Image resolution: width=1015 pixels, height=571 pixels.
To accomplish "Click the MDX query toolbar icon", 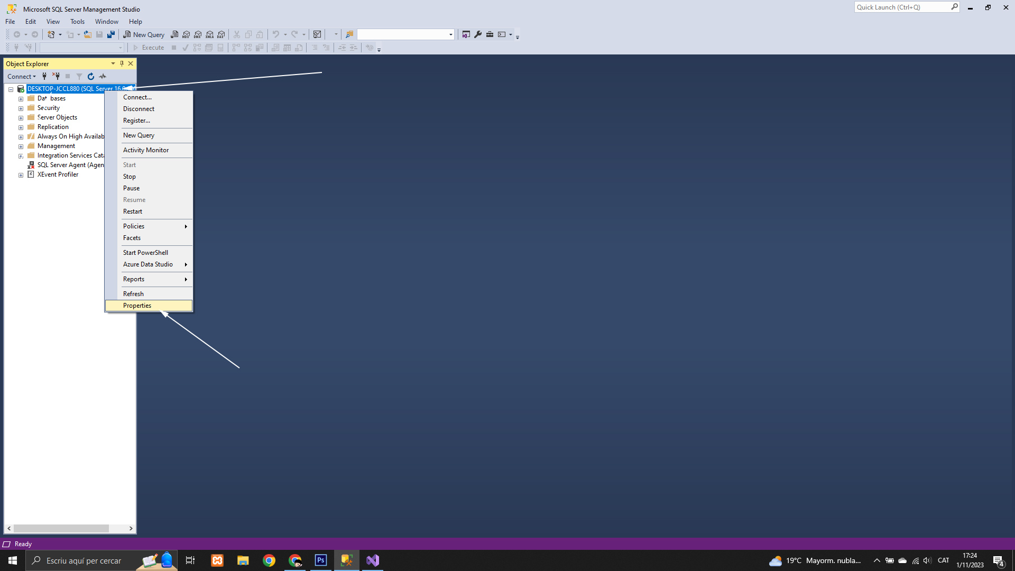I will [186, 34].
